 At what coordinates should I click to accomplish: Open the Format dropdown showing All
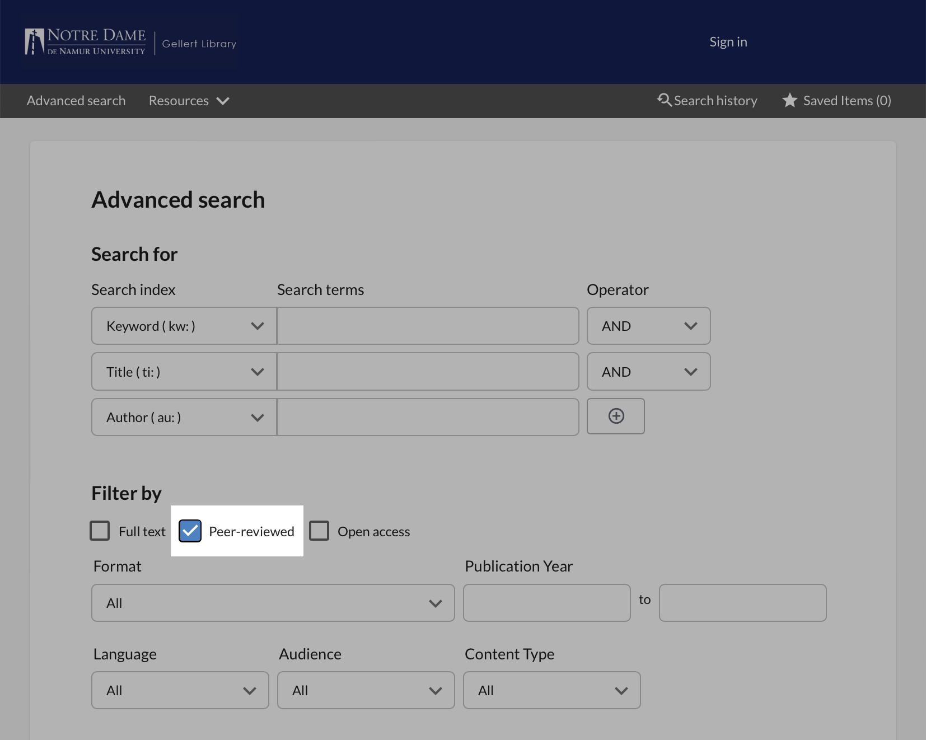click(x=273, y=603)
